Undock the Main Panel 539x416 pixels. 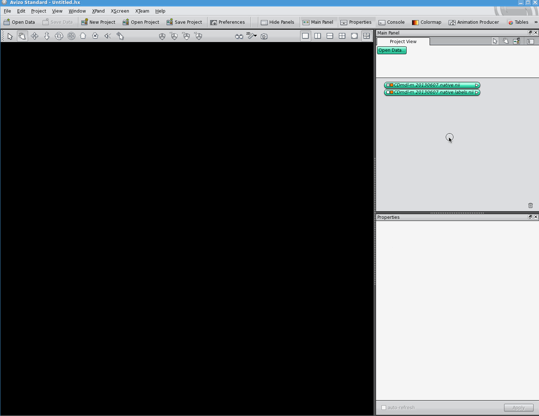pyautogui.click(x=530, y=33)
